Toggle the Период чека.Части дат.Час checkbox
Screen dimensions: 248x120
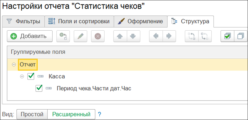(x=39, y=88)
